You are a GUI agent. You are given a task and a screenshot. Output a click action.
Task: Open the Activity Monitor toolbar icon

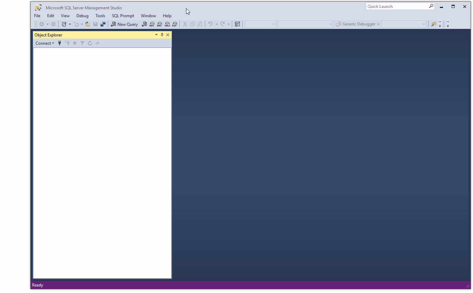tap(237, 24)
